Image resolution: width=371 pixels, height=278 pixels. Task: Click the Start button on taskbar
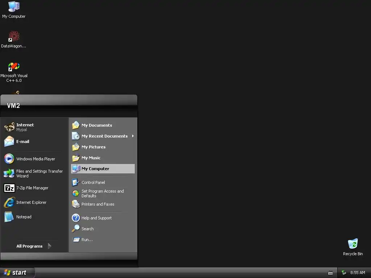(x=17, y=273)
